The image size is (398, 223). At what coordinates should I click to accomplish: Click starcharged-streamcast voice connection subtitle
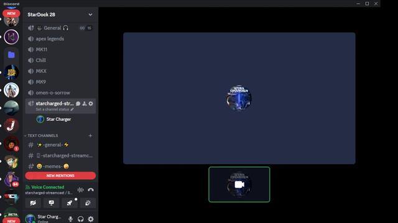click(49, 193)
